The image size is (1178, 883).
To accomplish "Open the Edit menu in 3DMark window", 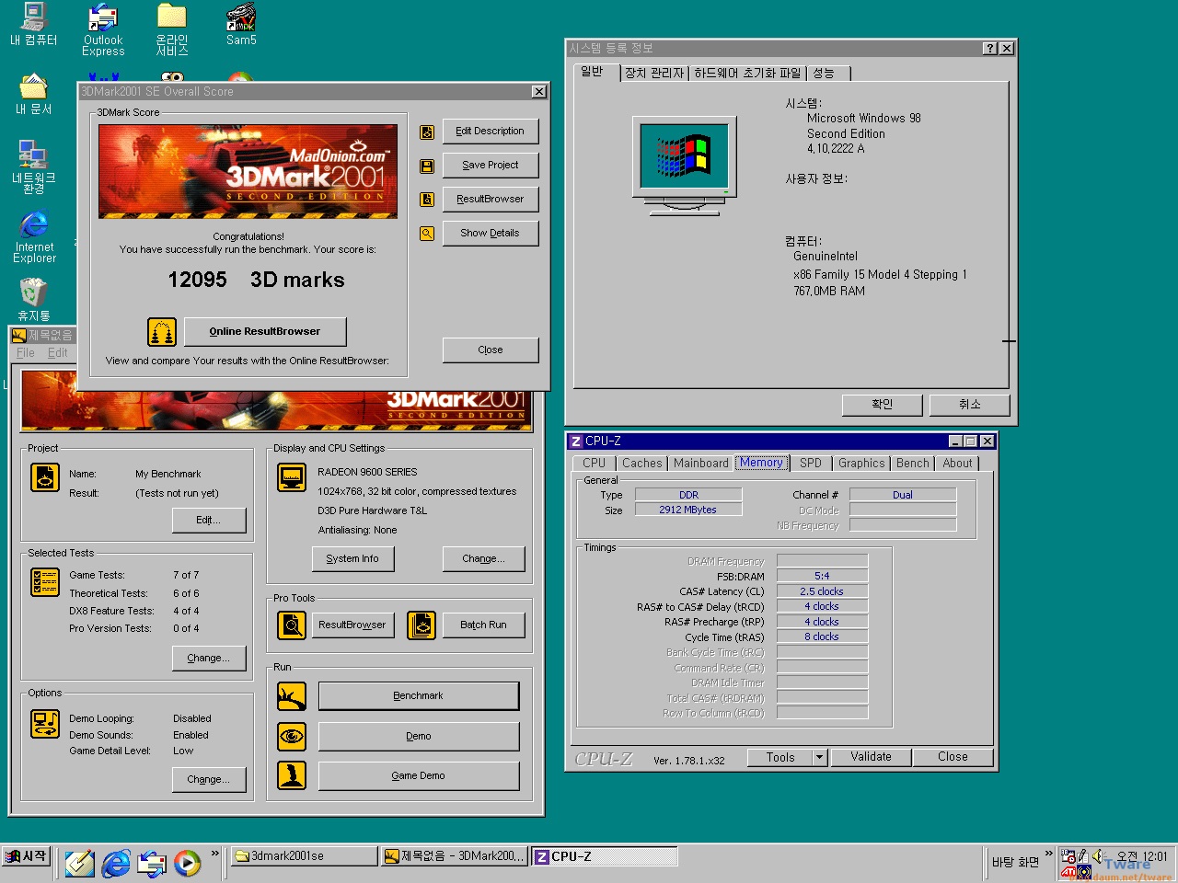I will 57,353.
